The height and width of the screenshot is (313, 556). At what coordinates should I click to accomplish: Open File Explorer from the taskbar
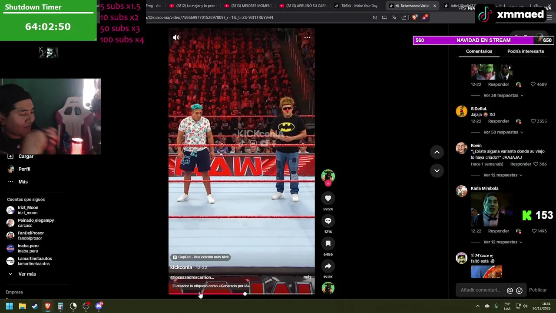tap(22, 306)
